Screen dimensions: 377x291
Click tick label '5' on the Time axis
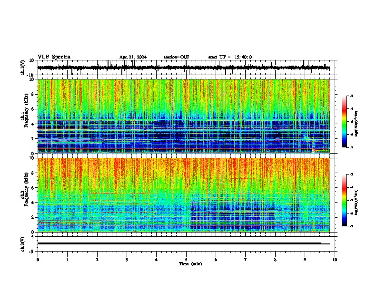click(186, 260)
